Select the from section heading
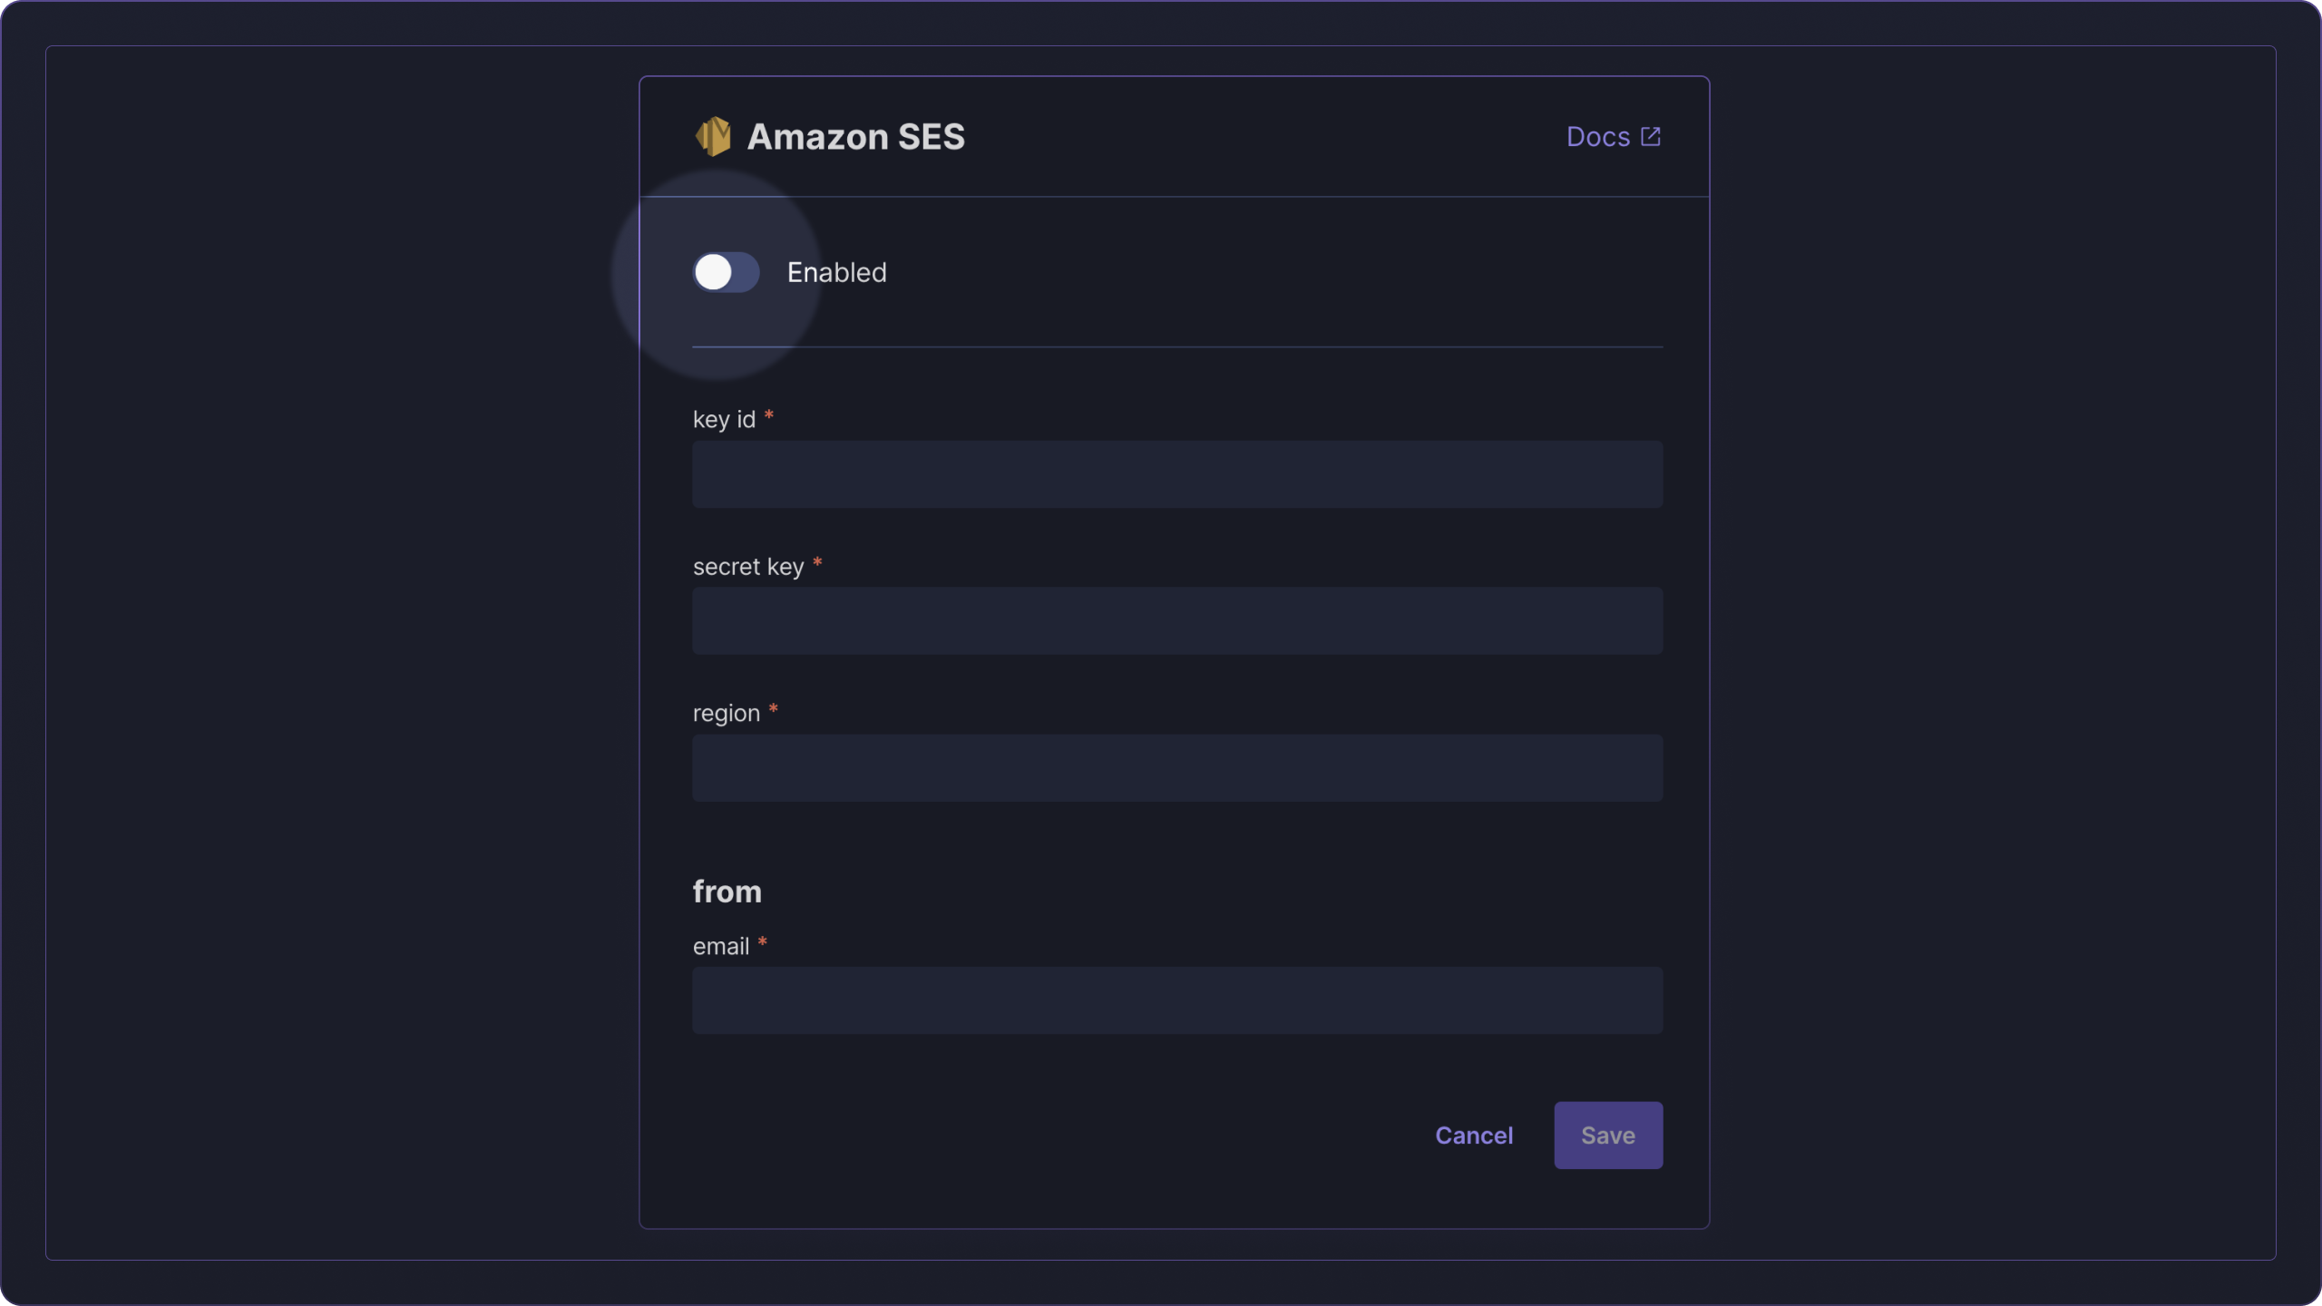2322x1306 pixels. click(727, 892)
